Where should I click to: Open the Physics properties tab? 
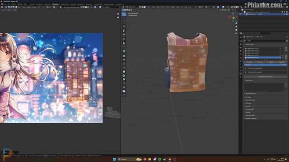click(241, 67)
